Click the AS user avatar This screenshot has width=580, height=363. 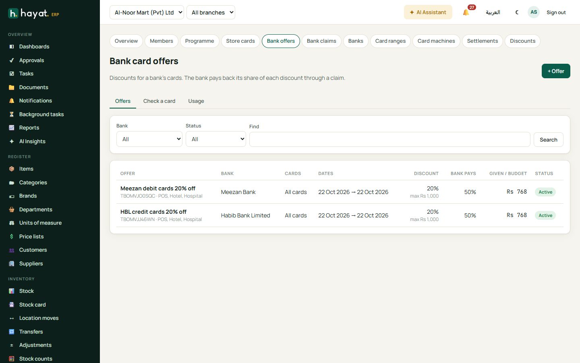pos(534,12)
